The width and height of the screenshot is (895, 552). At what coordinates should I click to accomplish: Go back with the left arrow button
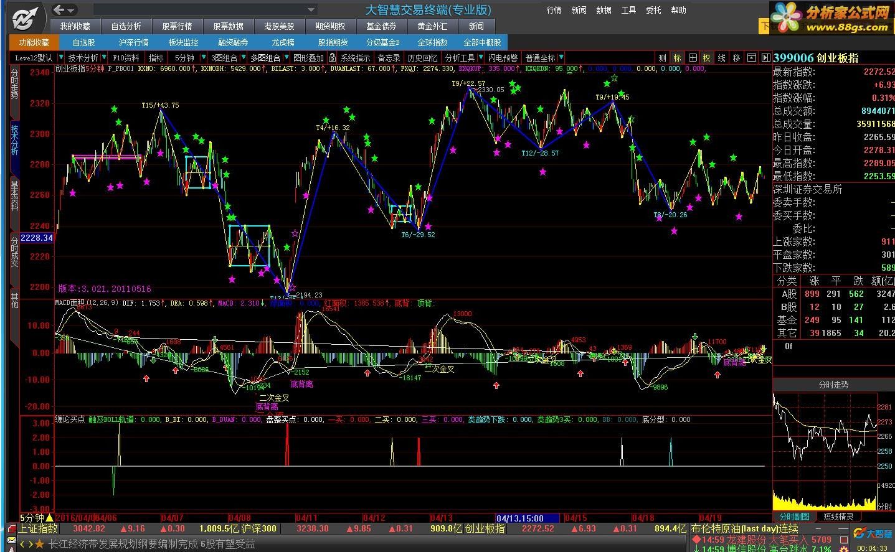(59, 10)
